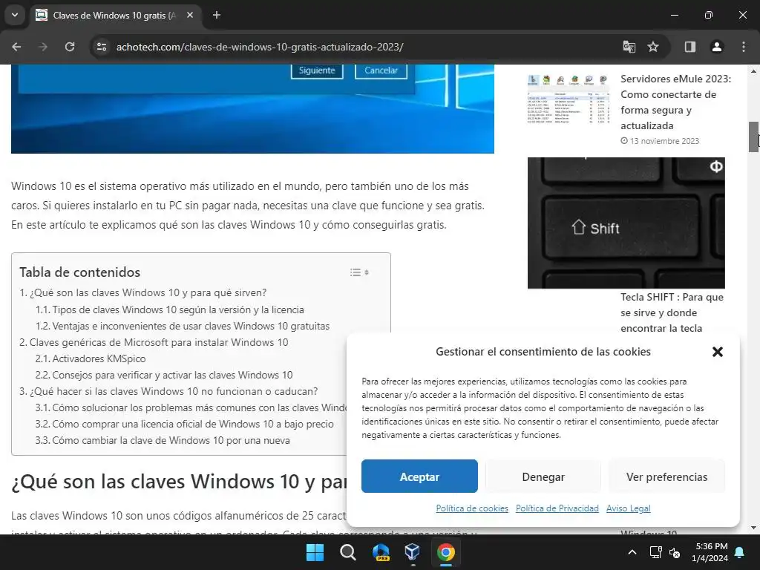Open site information icon in address bar
Screen dimensions: 760x570
101,47
